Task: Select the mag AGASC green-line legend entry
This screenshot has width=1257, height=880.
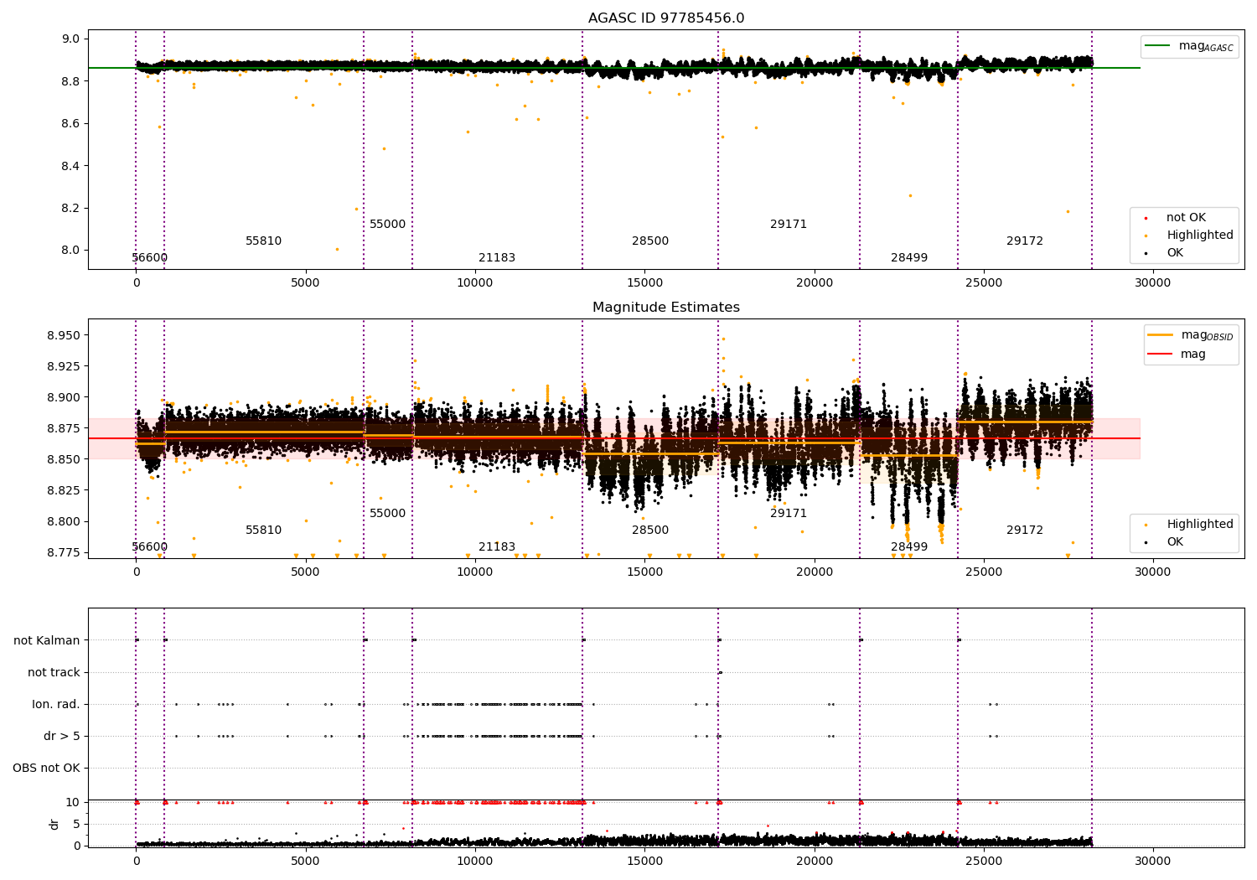Action: pos(1189,46)
